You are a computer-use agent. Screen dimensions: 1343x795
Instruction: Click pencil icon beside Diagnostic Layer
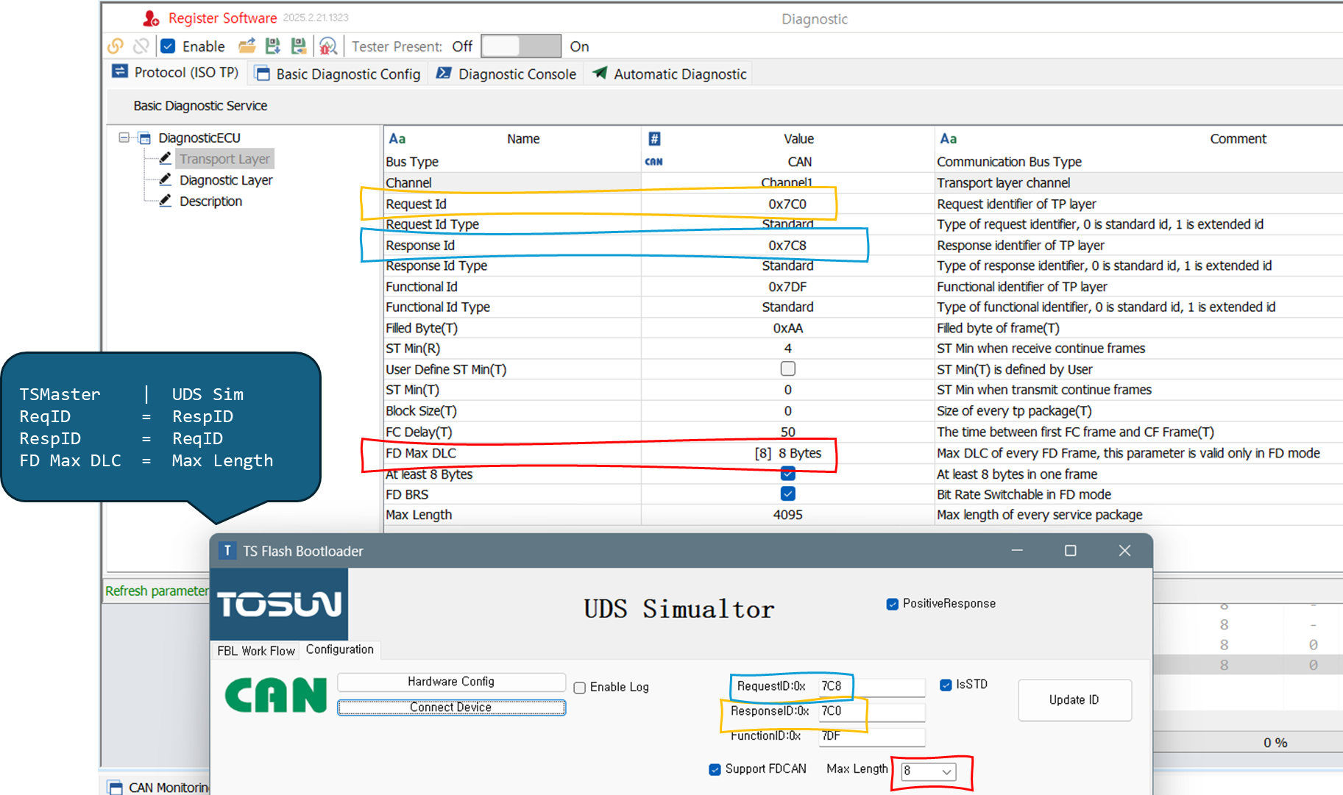point(166,179)
